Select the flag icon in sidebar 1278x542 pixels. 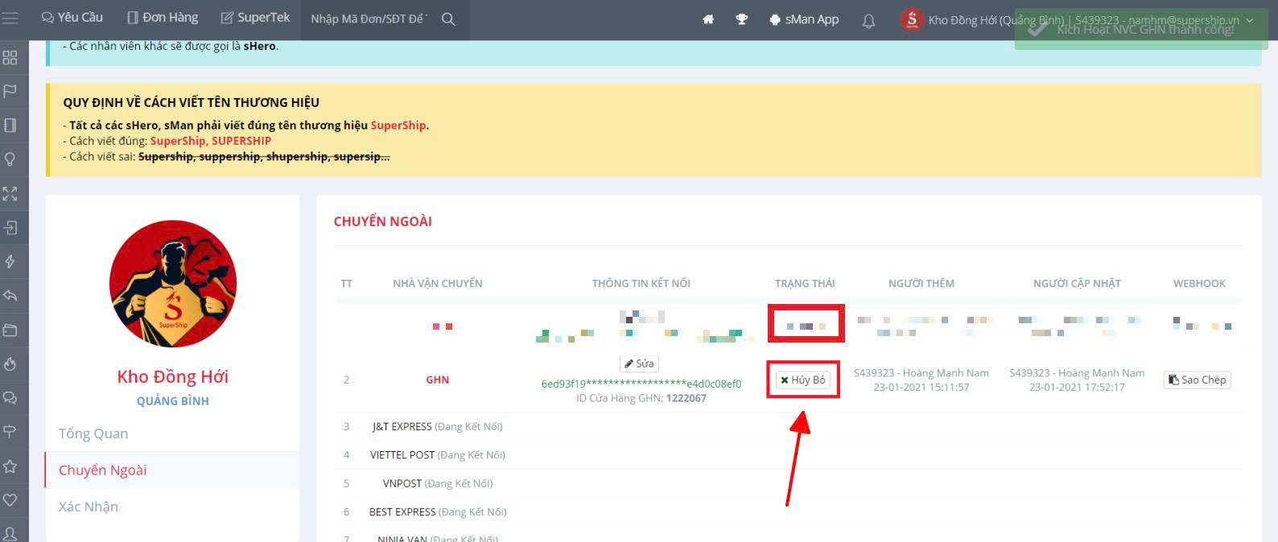[10, 92]
